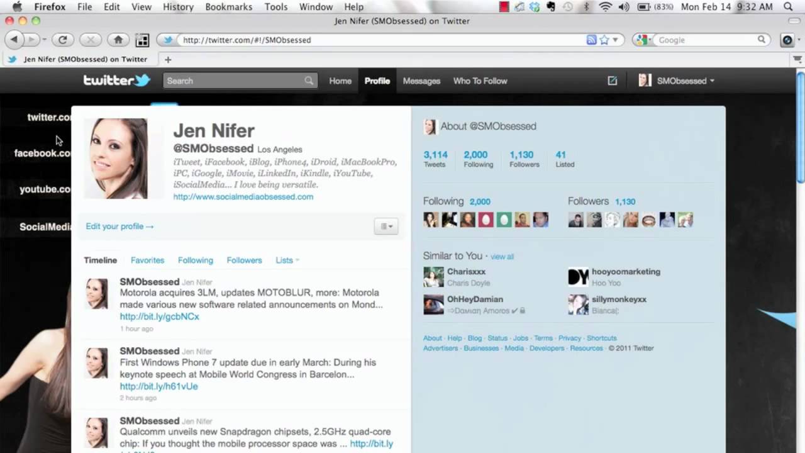Image resolution: width=805 pixels, height=453 pixels.
Task: Click the small avatar beside About @SMObsessed
Action: [x=430, y=126]
